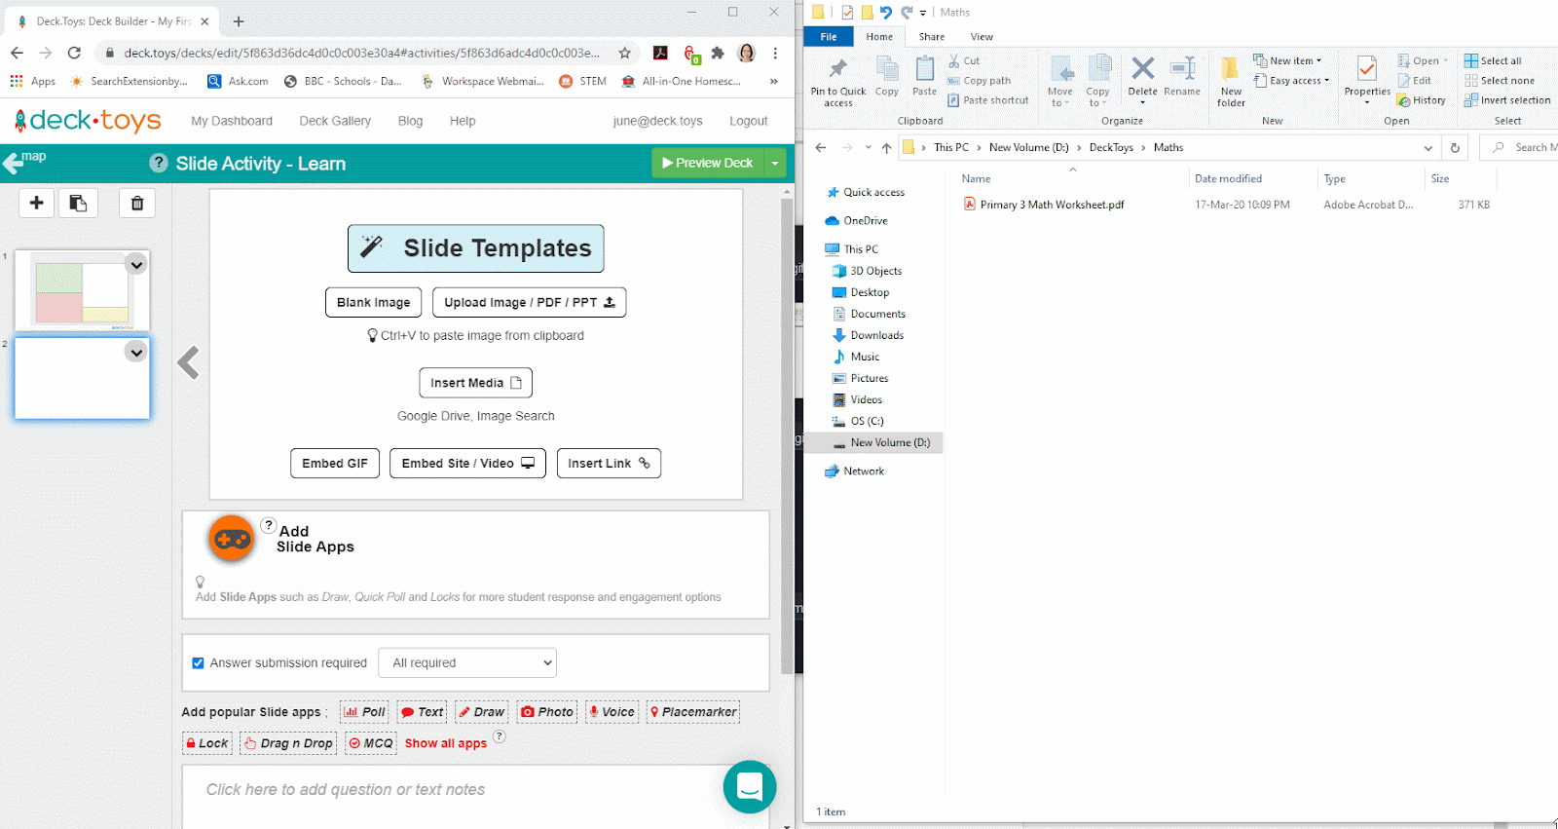Create New folder in File Explorer
Viewport: 1558px width, 829px height.
click(x=1231, y=82)
